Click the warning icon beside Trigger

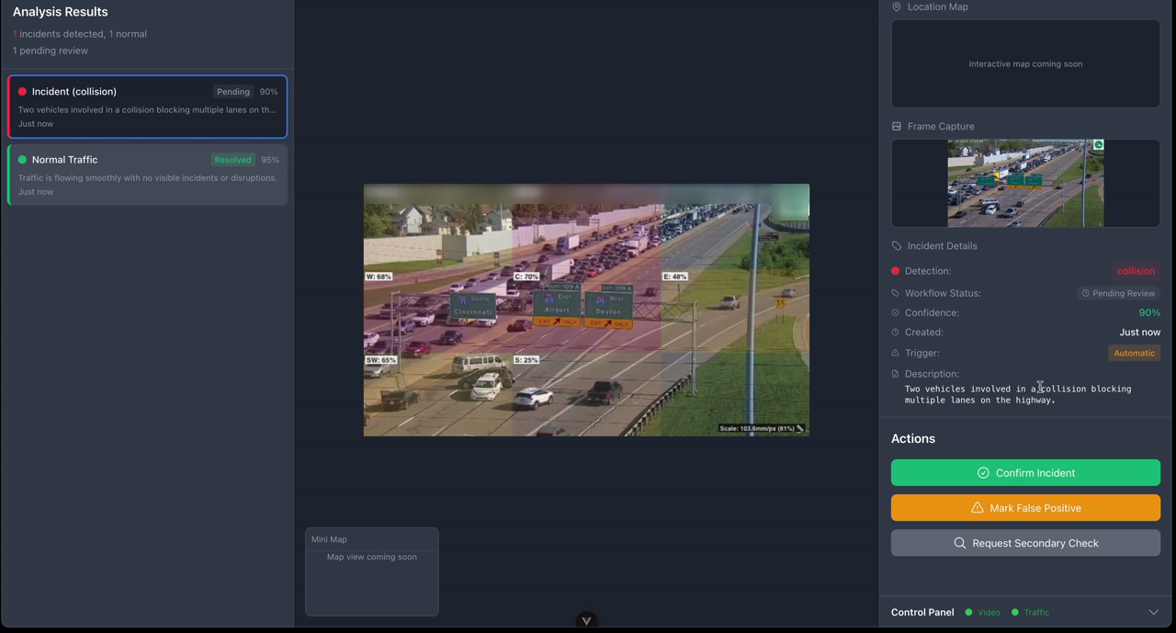pyautogui.click(x=895, y=353)
